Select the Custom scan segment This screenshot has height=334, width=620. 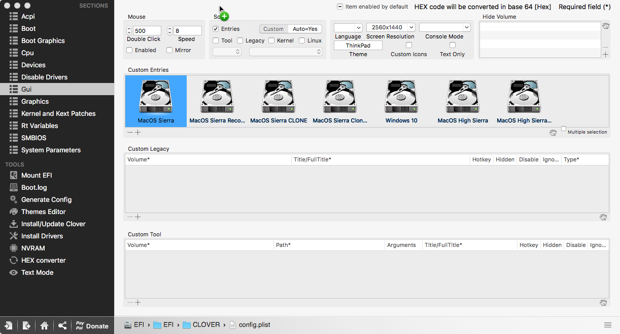(x=273, y=29)
